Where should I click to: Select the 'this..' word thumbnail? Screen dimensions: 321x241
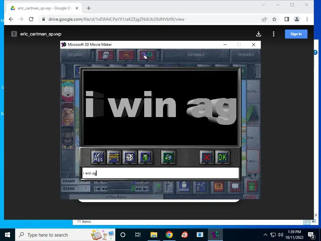[253, 138]
